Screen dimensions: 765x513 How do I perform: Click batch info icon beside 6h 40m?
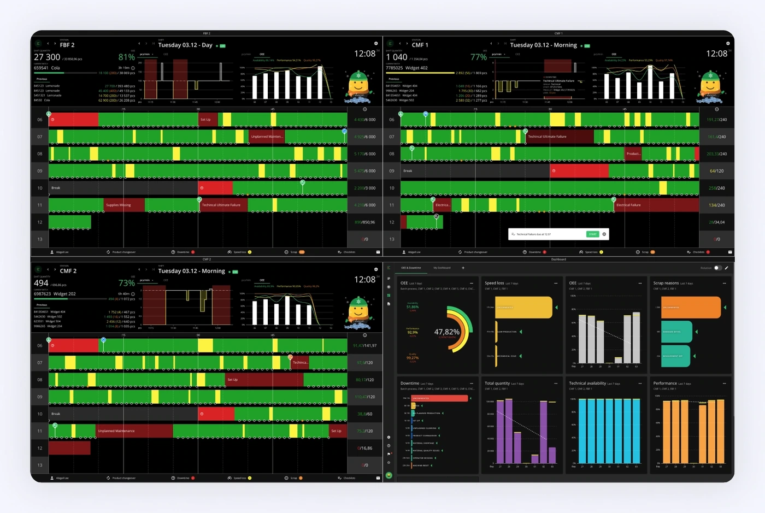pyautogui.click(x=133, y=294)
